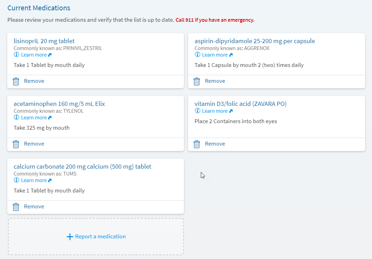Image resolution: width=372 pixels, height=259 pixels.
Task: Click the external link arrow in the aspirin-dipyridamole card
Action: (x=231, y=55)
